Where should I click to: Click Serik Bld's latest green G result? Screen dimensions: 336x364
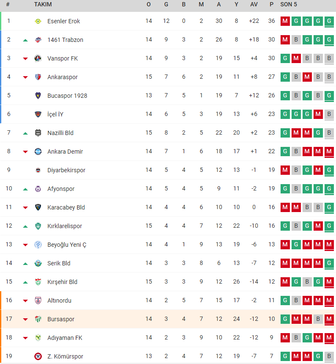pyautogui.click(x=329, y=263)
